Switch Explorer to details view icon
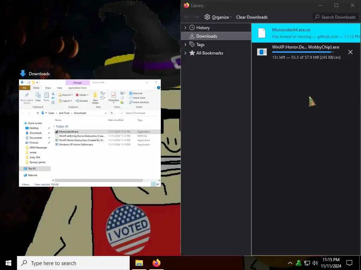Screen dimensions: 361x270 tap(153, 184)
